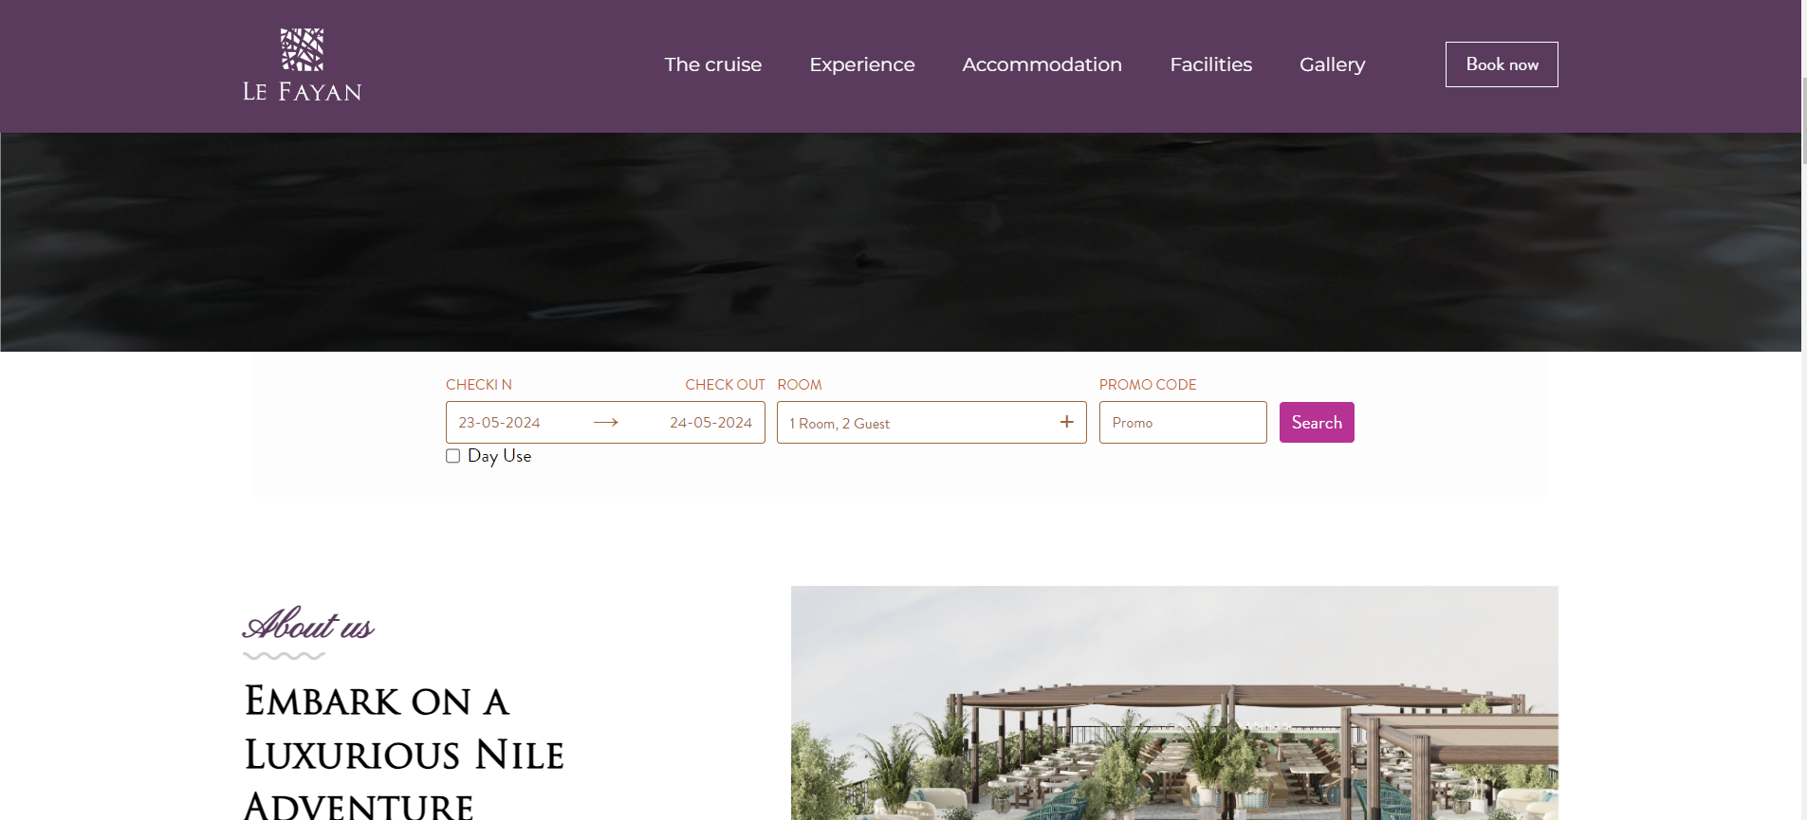This screenshot has height=820, width=1807.
Task: Open the check-out date 24-05-2024 picker
Action: coord(710,423)
